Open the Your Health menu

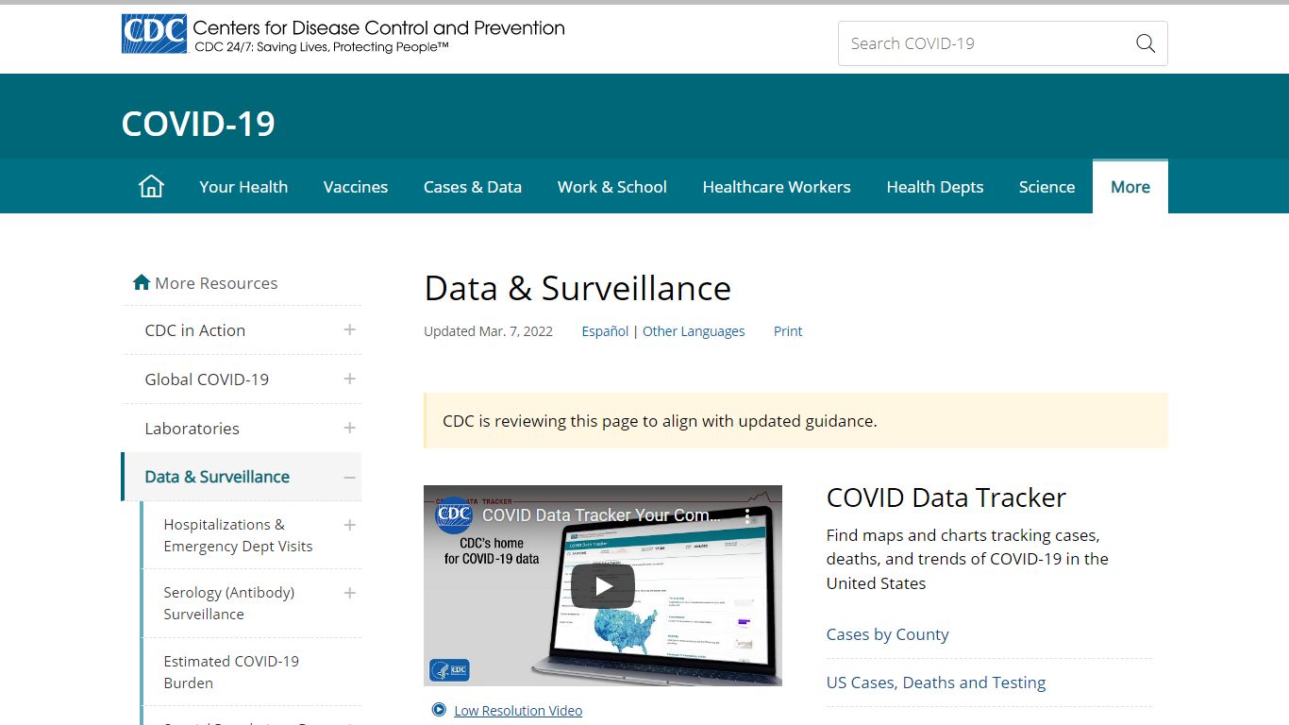point(243,187)
